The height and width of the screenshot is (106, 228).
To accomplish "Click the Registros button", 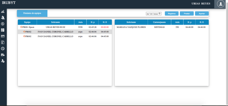I will click(x=172, y=14).
